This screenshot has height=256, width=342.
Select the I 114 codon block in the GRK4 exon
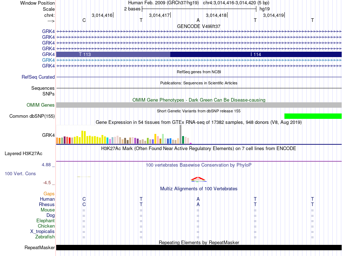(x=256, y=54)
